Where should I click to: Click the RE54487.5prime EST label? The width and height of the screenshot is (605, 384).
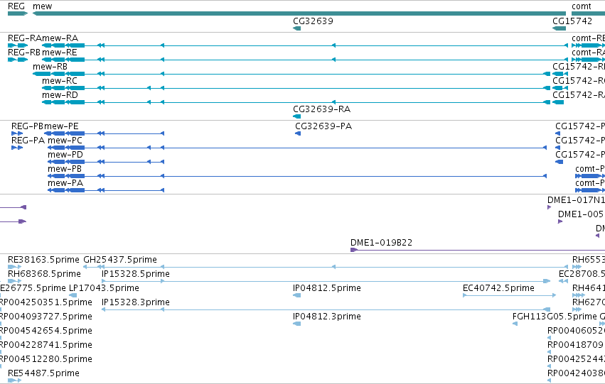pos(43,373)
